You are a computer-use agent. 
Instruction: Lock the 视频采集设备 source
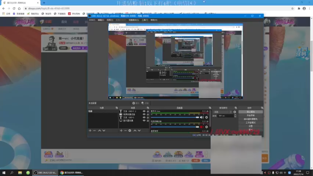pos(148,114)
